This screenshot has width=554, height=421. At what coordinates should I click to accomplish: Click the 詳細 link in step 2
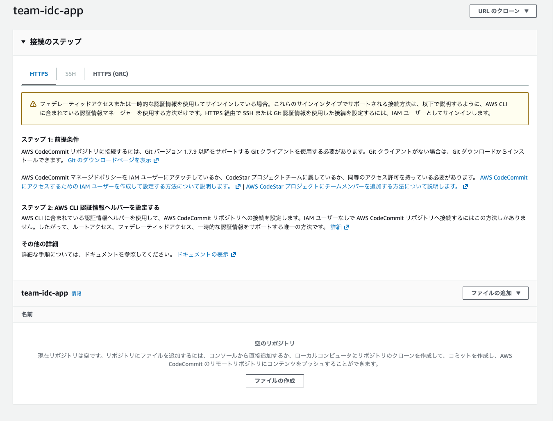click(x=336, y=227)
